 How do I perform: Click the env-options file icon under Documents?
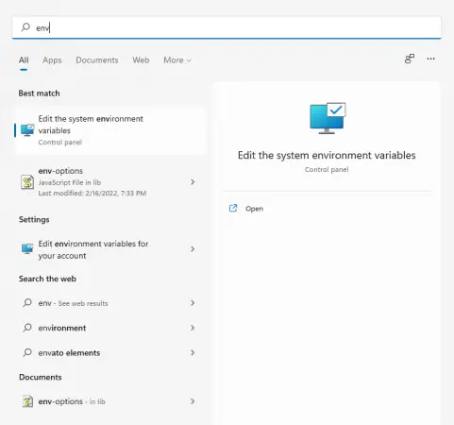click(27, 401)
